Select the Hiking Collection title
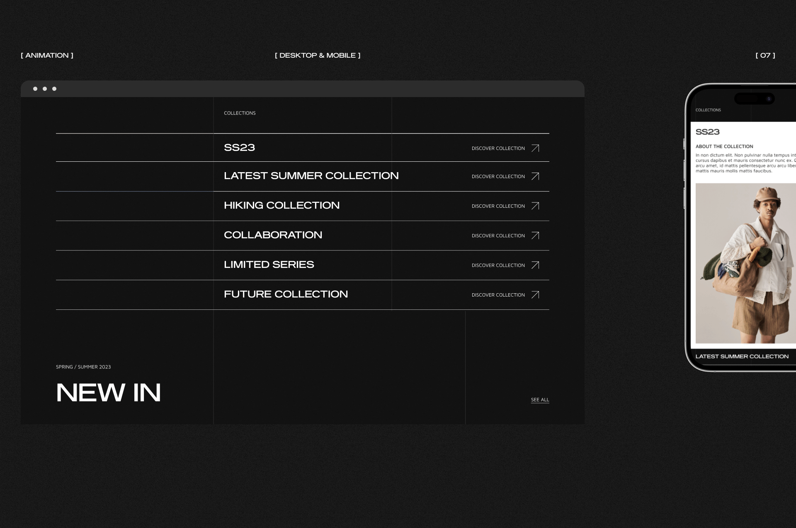This screenshot has width=796, height=528. pos(282,205)
